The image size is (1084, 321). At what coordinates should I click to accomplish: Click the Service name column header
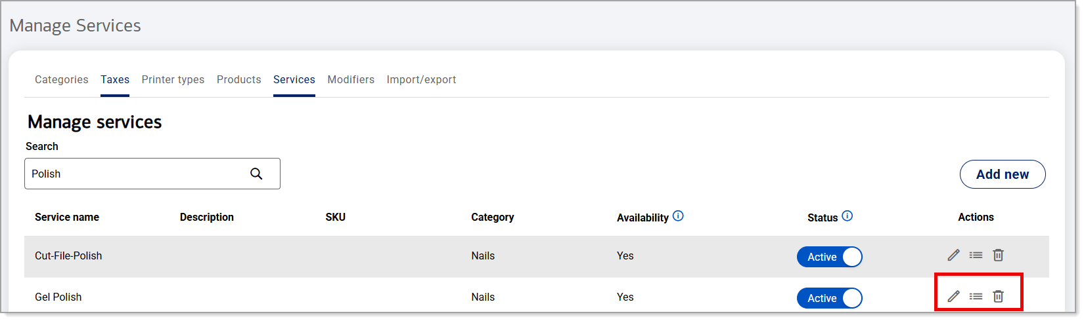pos(67,217)
